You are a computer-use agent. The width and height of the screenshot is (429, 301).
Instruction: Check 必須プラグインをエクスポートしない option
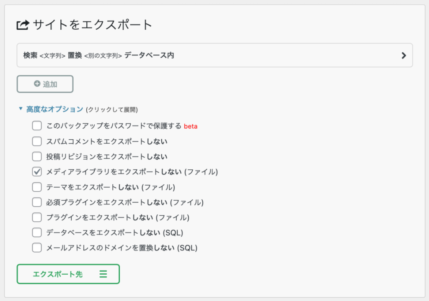point(37,202)
